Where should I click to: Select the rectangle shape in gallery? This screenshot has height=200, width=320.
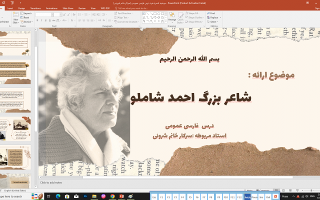(155, 13)
